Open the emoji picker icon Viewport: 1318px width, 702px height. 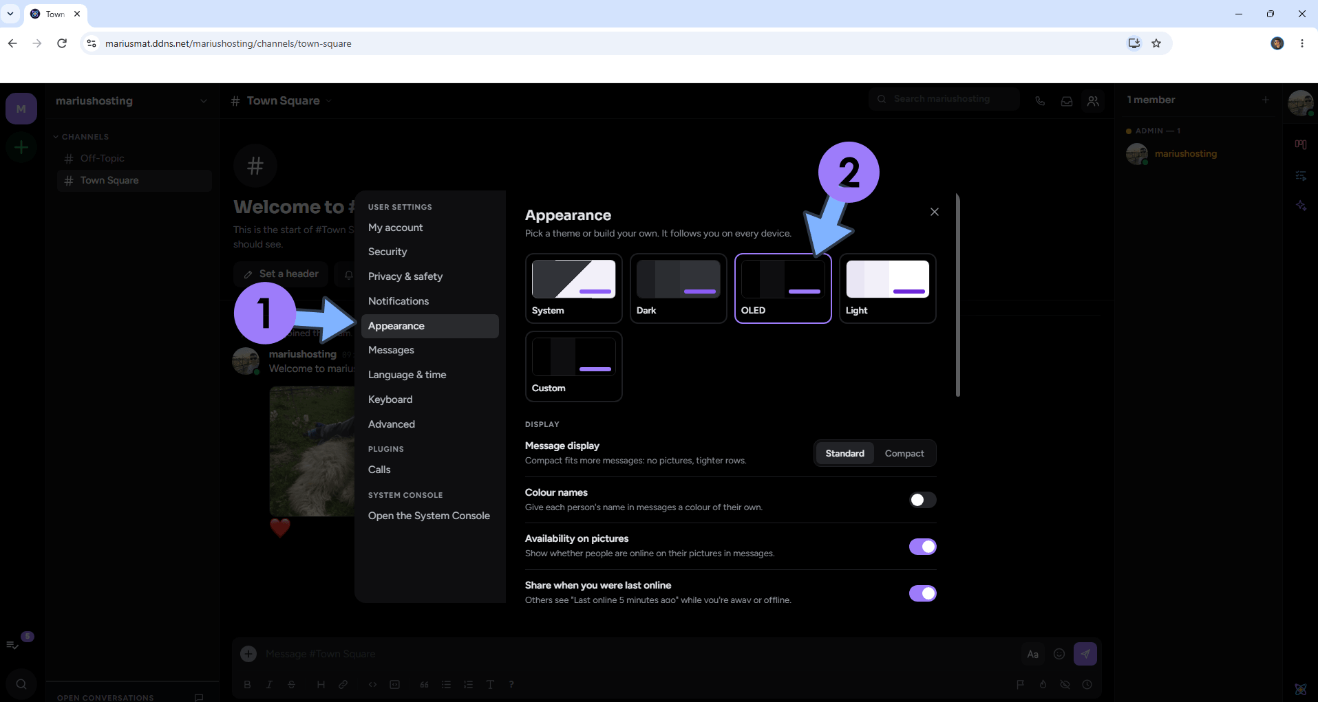click(x=1059, y=654)
